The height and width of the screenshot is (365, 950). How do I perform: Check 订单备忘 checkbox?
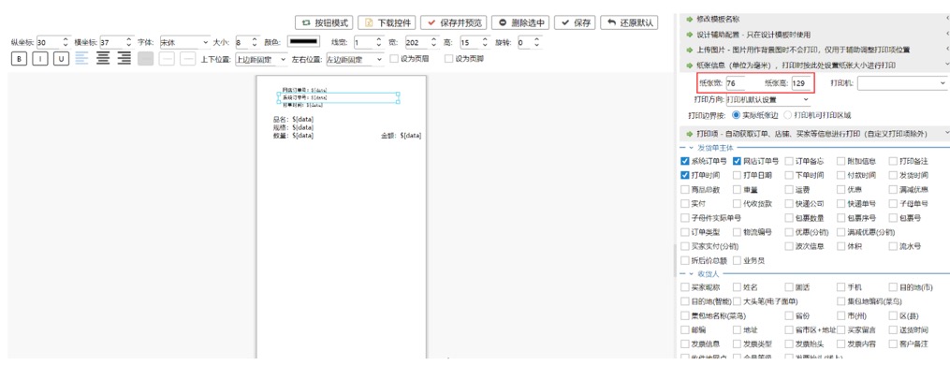coord(789,161)
